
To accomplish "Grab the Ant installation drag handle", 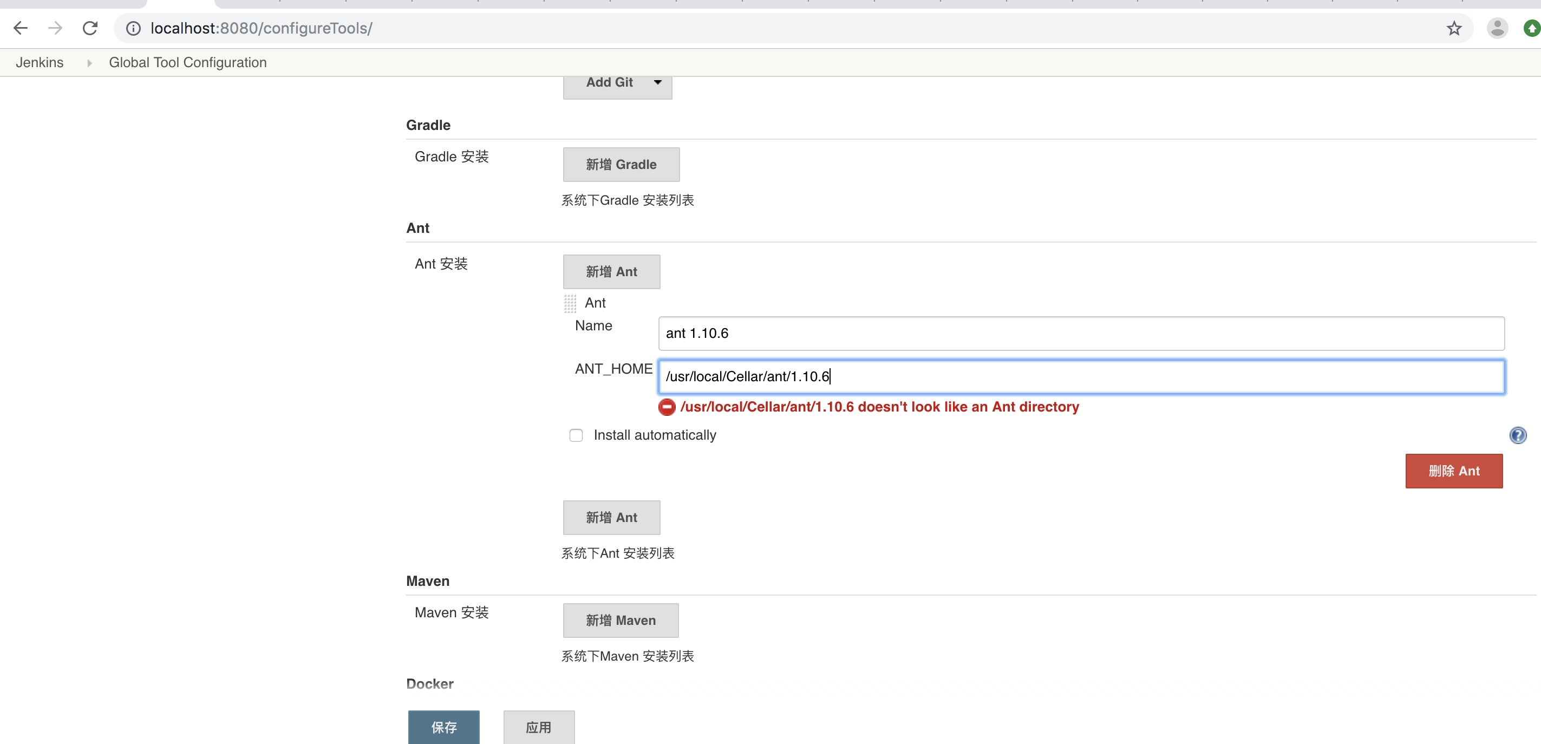I will click(570, 303).
